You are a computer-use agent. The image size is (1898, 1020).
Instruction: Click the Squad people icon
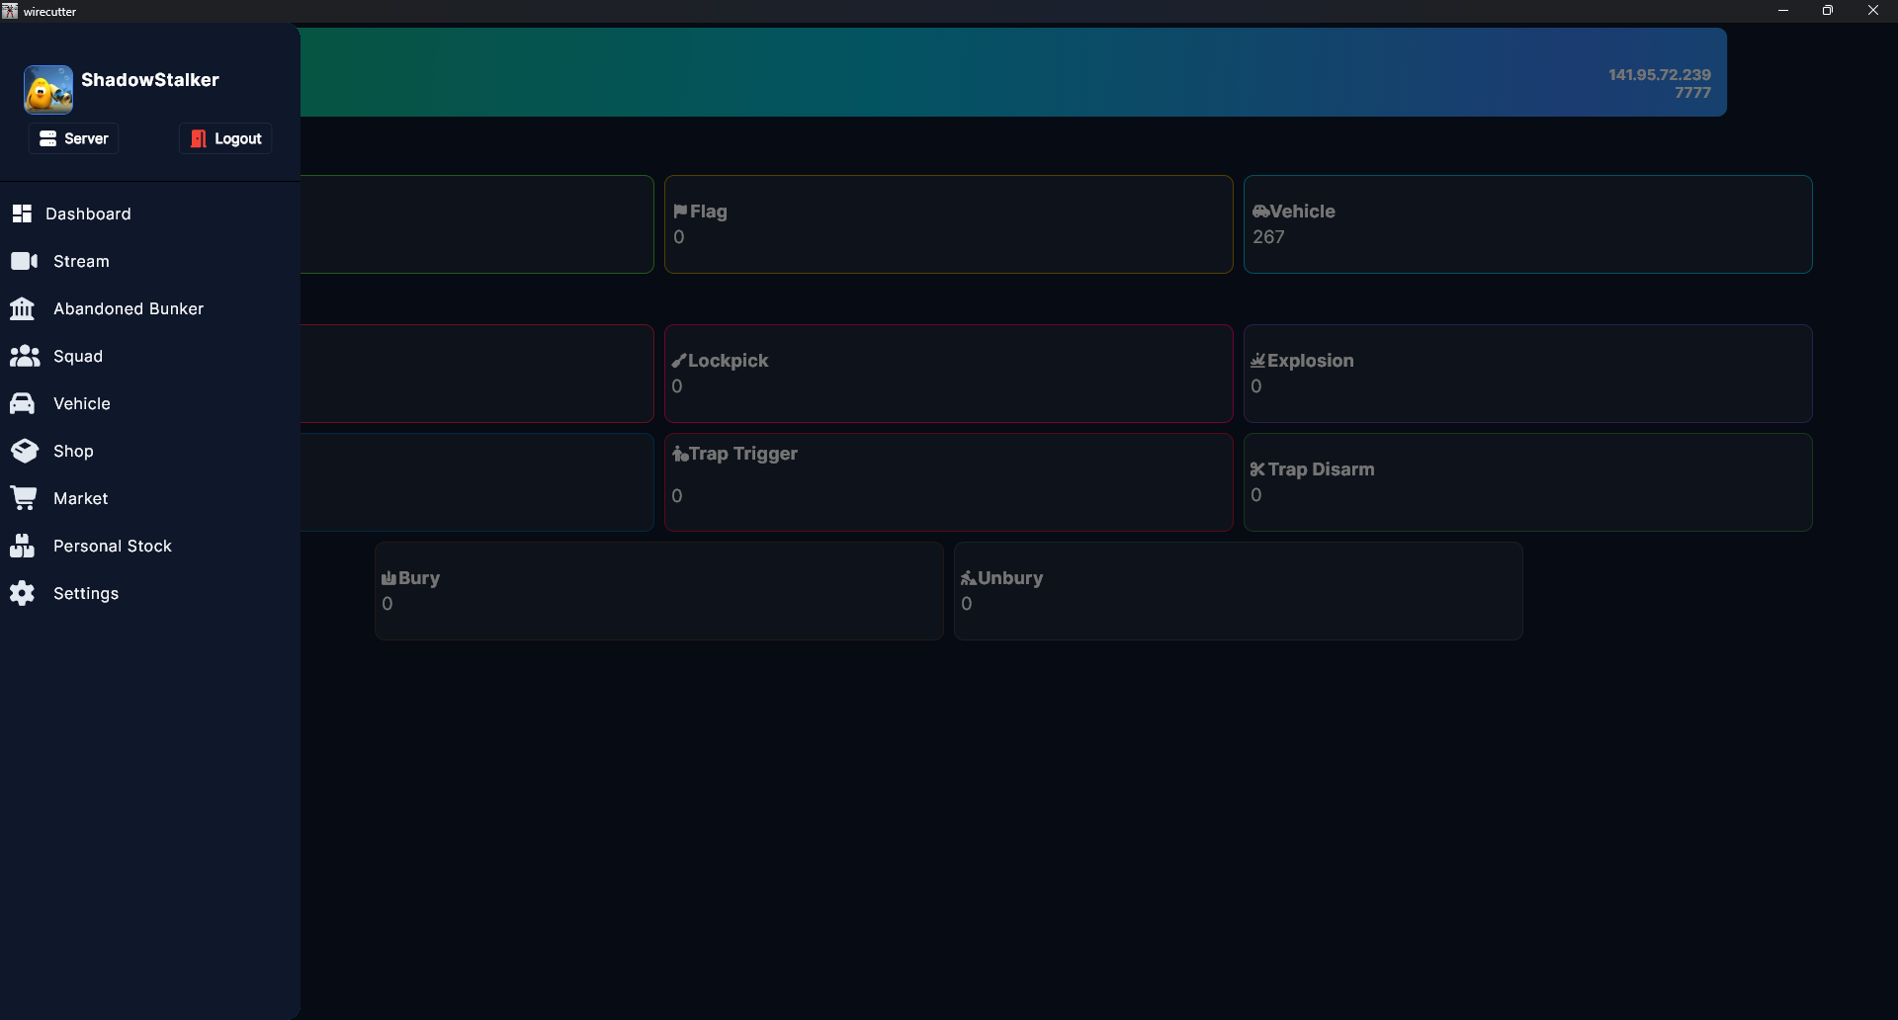click(24, 356)
